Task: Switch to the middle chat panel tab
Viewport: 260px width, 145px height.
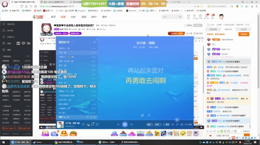Action: click(228, 29)
